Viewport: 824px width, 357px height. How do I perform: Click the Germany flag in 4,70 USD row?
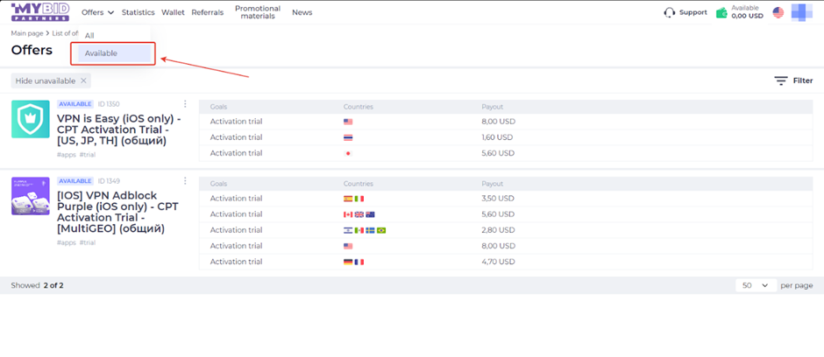348,262
